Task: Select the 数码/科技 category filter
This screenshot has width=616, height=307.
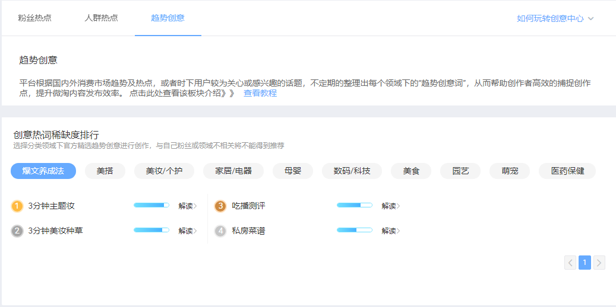Action: (x=352, y=171)
